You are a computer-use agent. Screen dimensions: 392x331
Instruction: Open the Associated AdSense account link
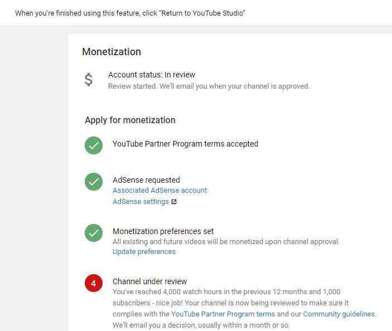[x=159, y=191]
